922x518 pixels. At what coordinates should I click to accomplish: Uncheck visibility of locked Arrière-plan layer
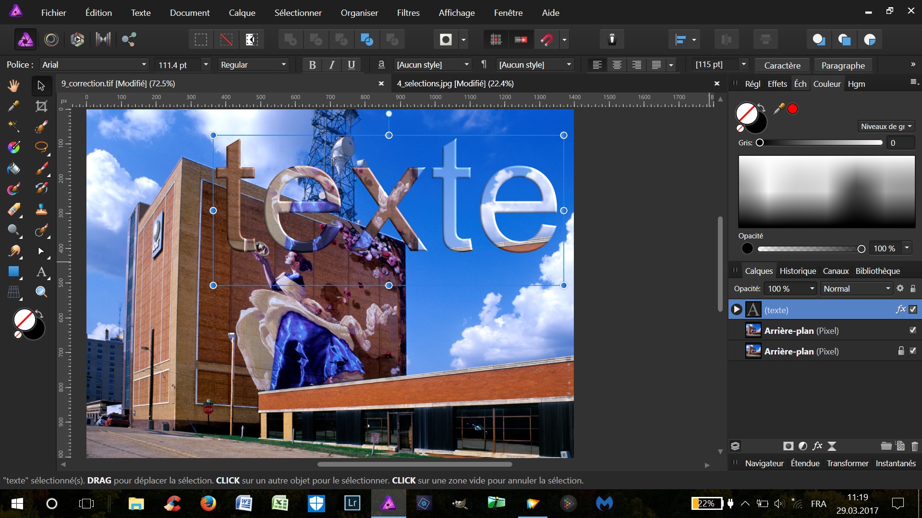pyautogui.click(x=913, y=351)
